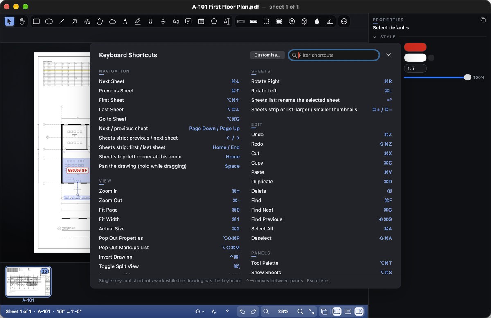Screen dimensions: 491x318
Task: Select the straight line tool
Action: click(62, 21)
